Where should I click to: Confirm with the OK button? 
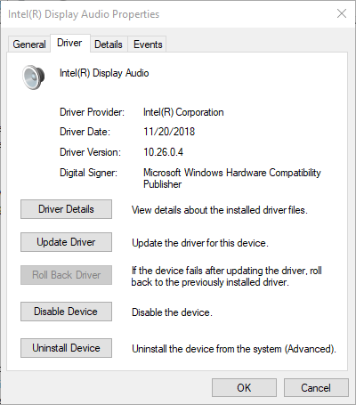(x=244, y=388)
